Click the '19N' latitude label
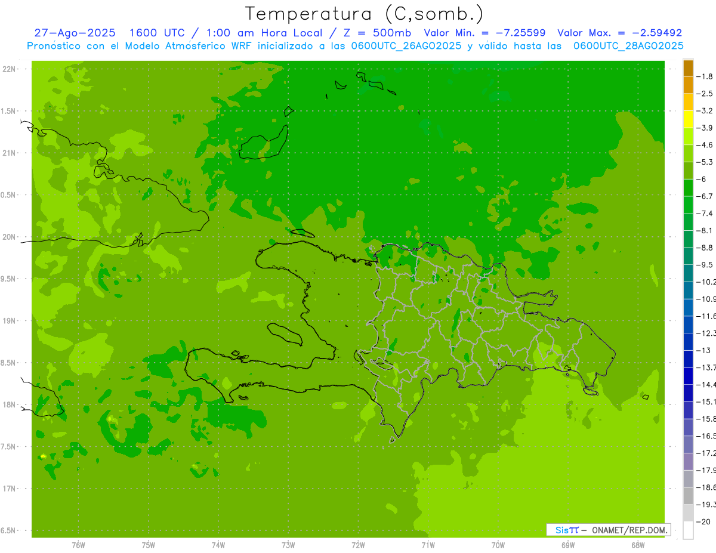716x553 pixels. tap(10, 321)
